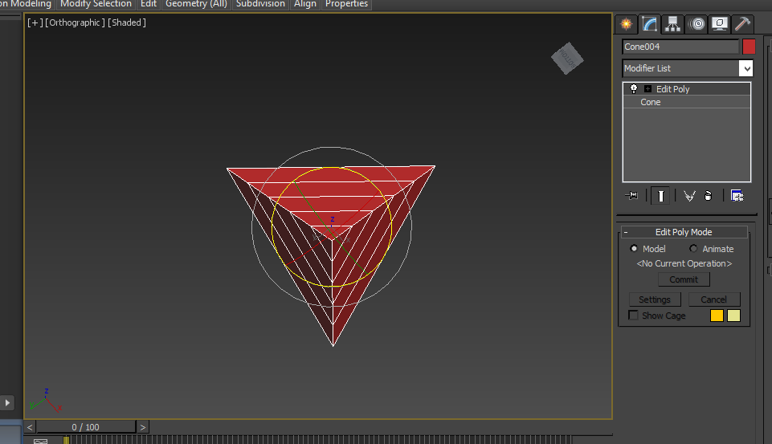Screen dimensions: 772x444
Task: Click the 0 / 100 time slider
Action: [86, 427]
